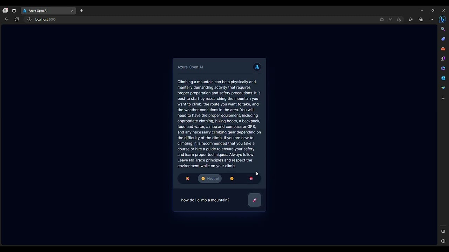Toggle the sidebar visibility icon at bottom
This screenshot has height=252, width=449.
(x=443, y=231)
